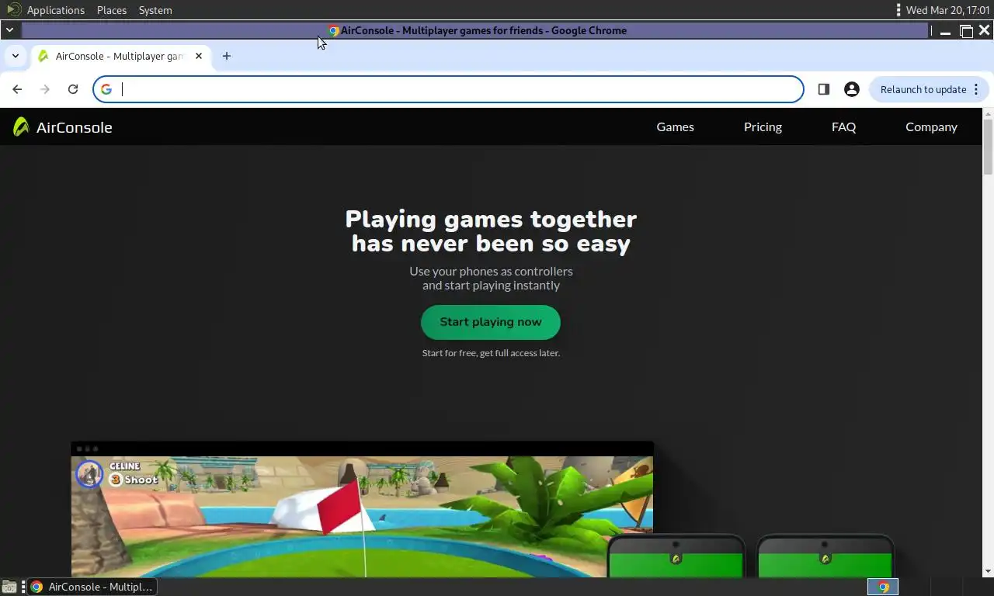Screen dimensions: 994x596
Task: Click the Applications menu logo icon
Action: 14,10
